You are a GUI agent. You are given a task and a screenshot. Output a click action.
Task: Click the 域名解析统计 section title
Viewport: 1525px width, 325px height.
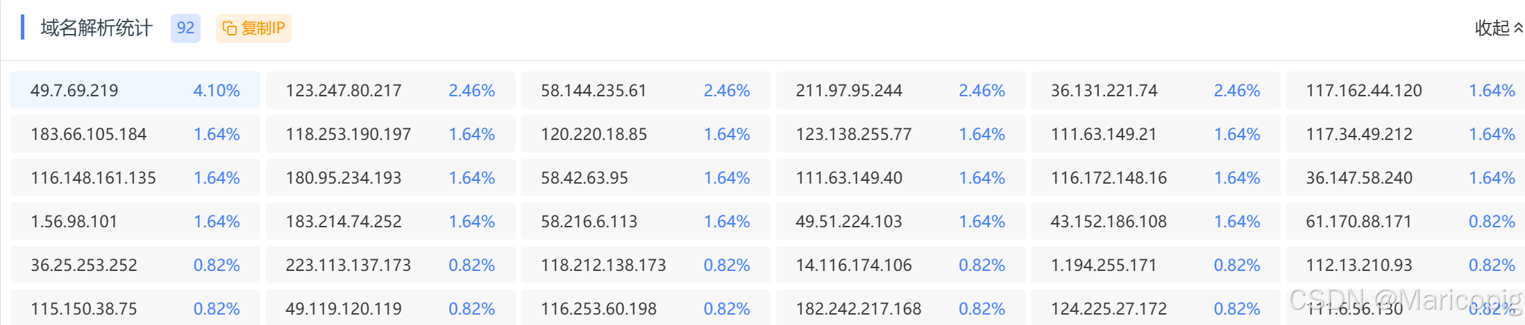pos(96,28)
